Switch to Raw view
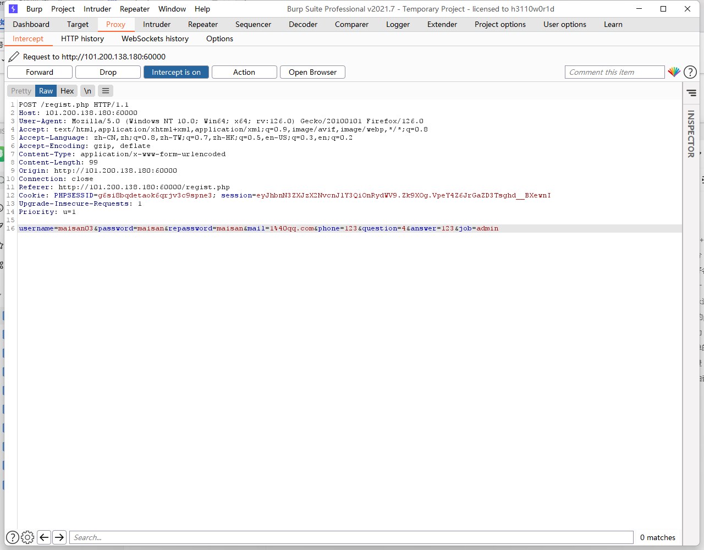 [x=46, y=91]
